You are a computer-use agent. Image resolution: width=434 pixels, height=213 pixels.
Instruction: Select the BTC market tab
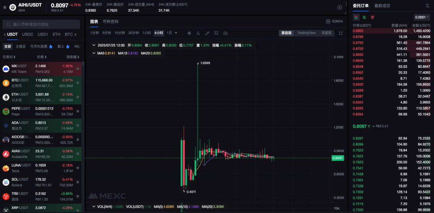point(69,34)
